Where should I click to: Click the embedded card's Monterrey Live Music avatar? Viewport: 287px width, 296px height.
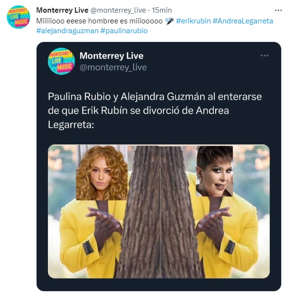(x=61, y=61)
